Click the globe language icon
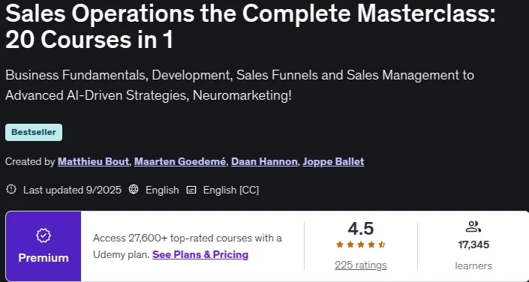This screenshot has width=529, height=282. point(134,190)
